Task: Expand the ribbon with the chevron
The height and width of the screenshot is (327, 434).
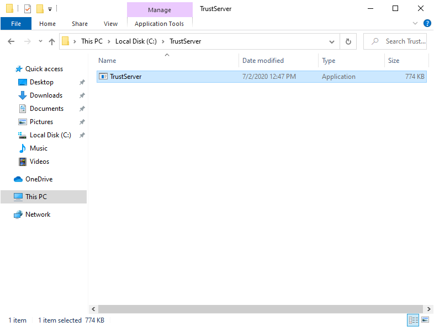Action: [415, 23]
